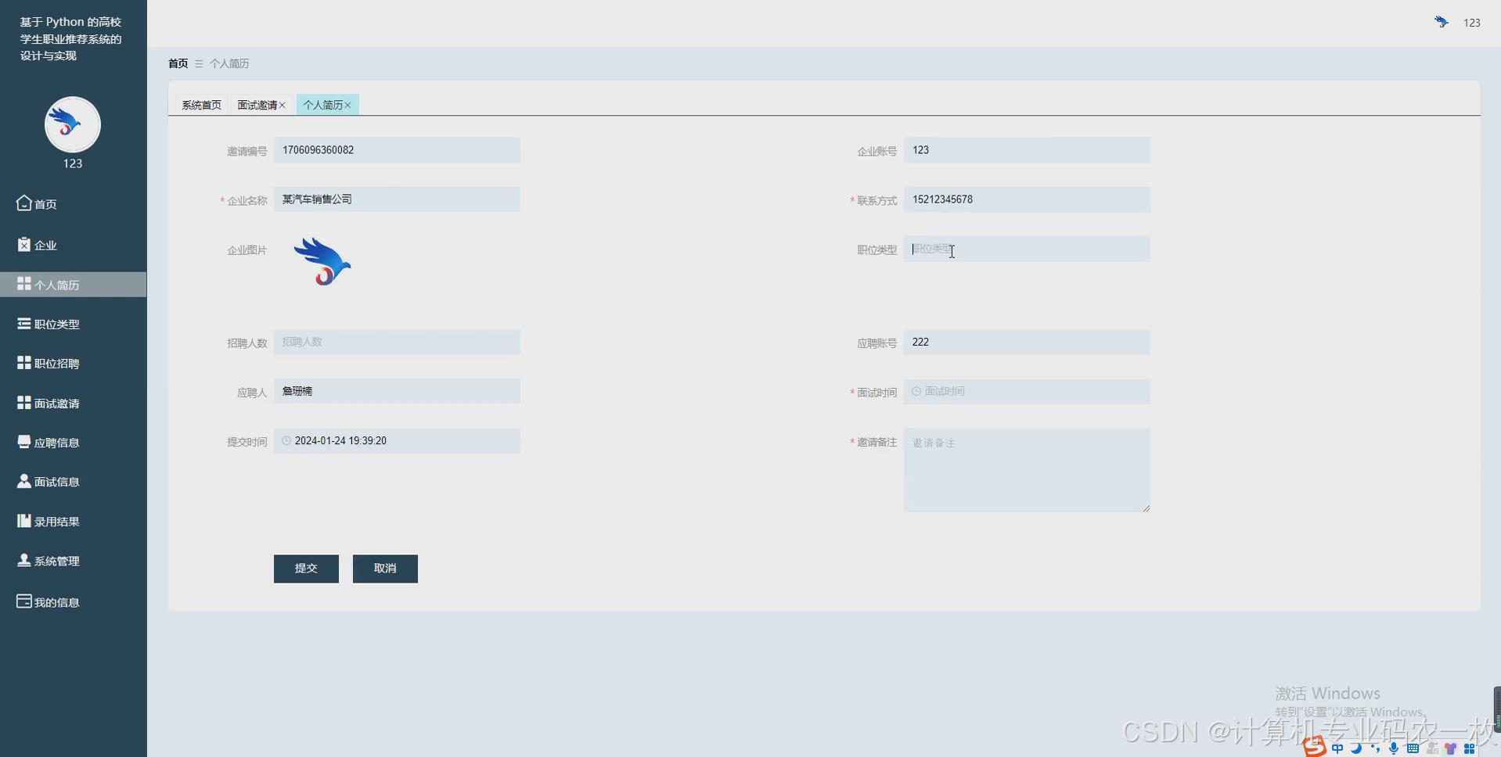Click into the 邀请备注 text area
The height and width of the screenshot is (757, 1501).
click(1027, 470)
